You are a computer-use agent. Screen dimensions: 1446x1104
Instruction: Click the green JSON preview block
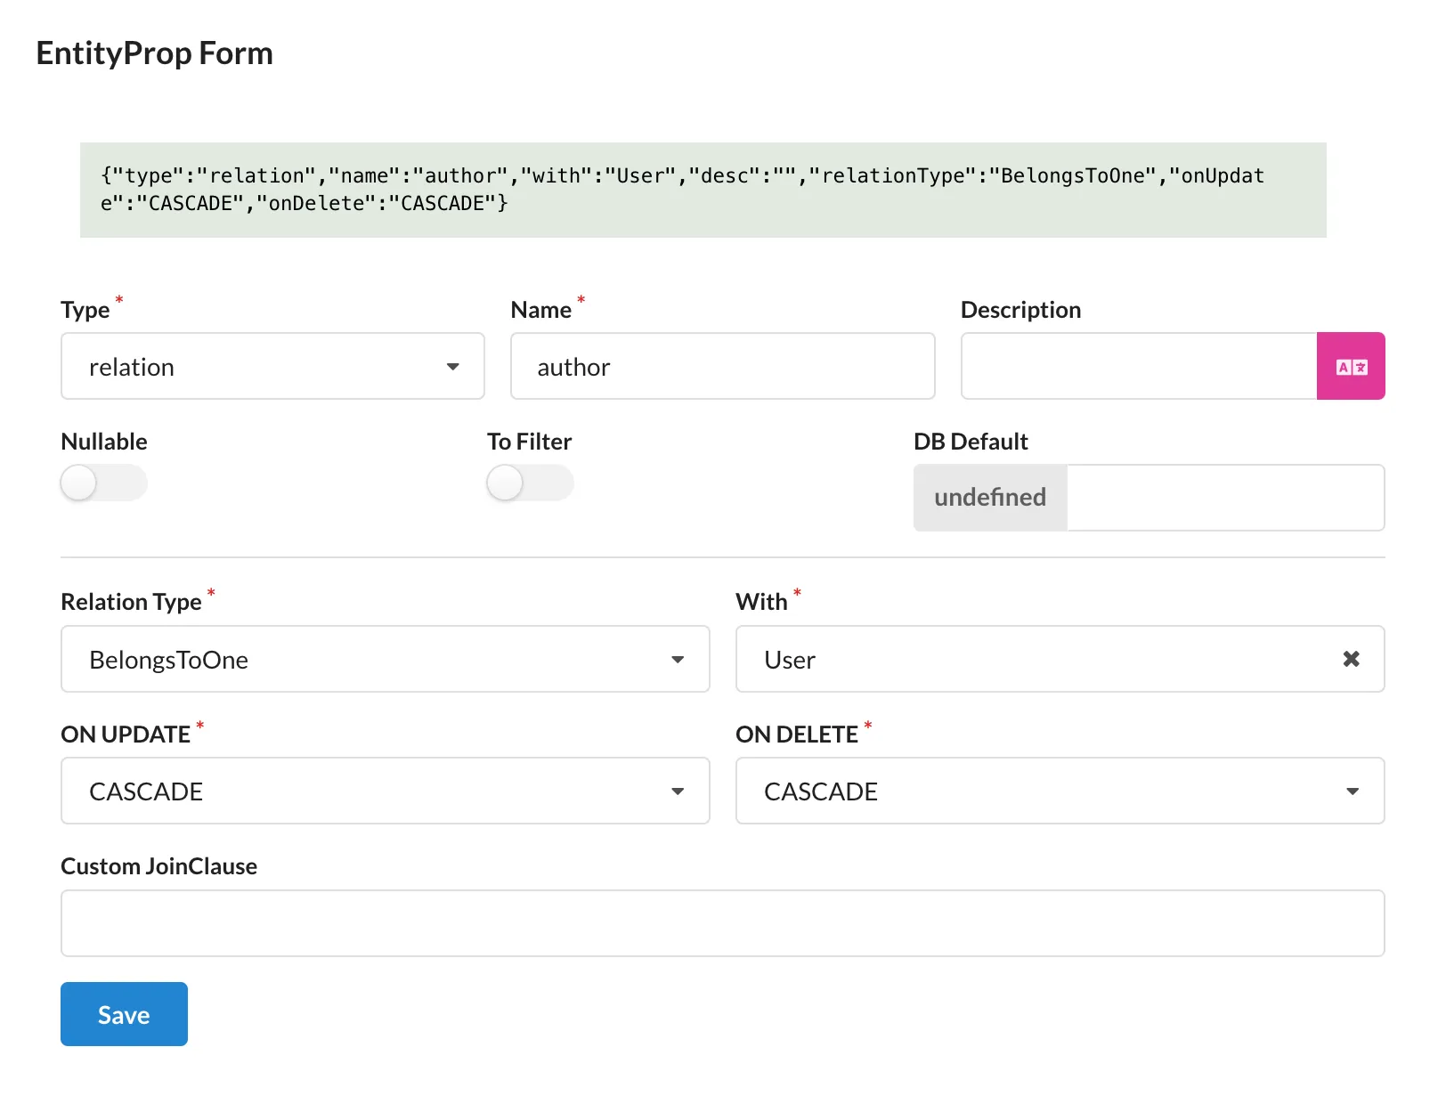tap(703, 190)
